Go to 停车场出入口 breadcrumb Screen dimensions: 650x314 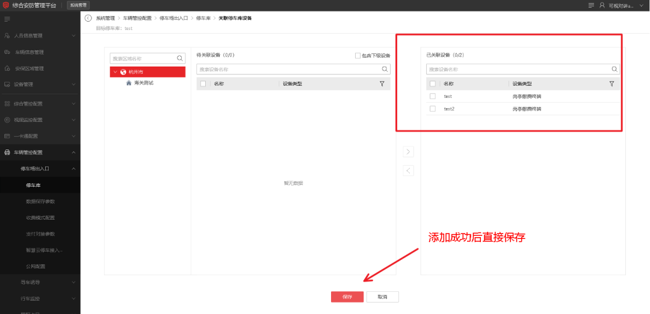pyautogui.click(x=174, y=18)
